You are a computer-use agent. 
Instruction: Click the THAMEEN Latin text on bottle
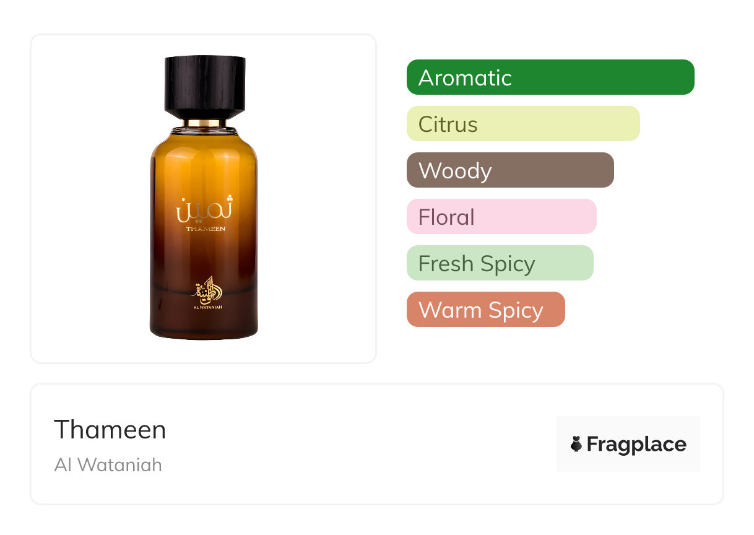206,228
